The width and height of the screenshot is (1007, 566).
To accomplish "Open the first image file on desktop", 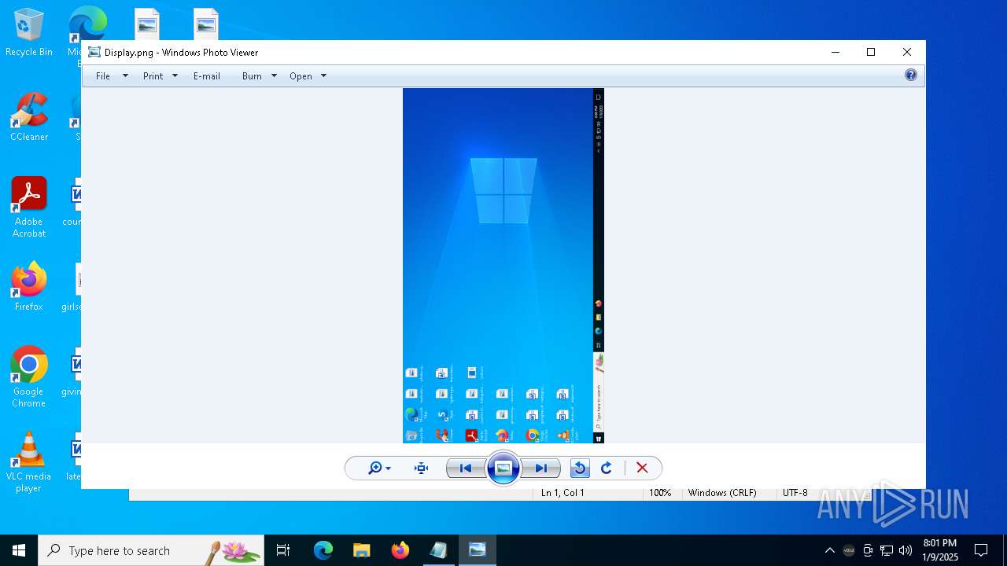I will click(147, 24).
